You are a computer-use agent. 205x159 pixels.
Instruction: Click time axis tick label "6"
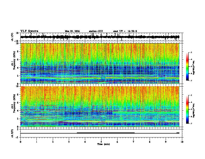118,142
